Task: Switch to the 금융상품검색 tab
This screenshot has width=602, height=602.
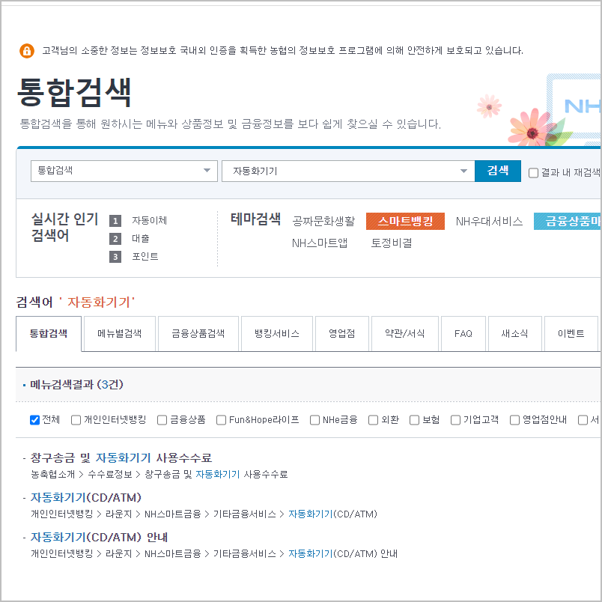Action: (x=198, y=334)
